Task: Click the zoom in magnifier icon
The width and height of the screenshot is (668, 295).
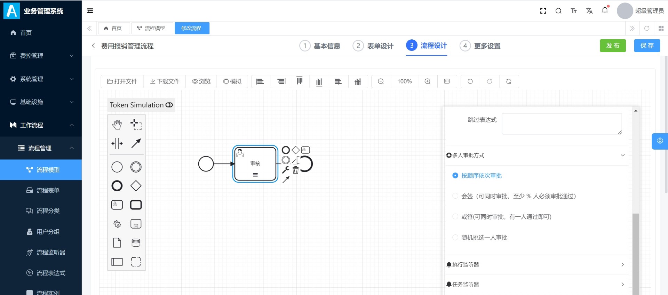Action: 428,81
